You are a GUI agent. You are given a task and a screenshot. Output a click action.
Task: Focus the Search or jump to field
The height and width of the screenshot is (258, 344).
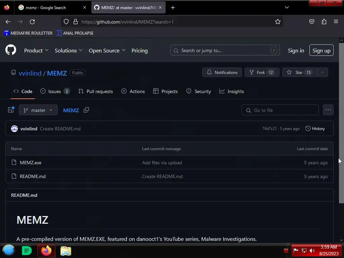coord(225,50)
